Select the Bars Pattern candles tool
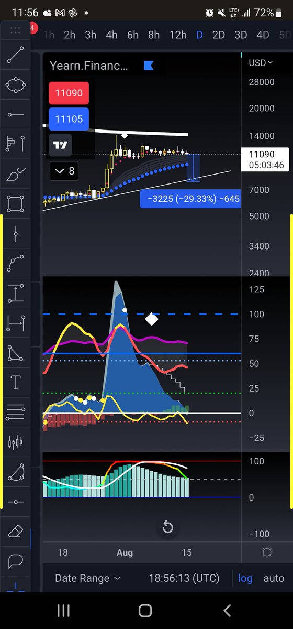The height and width of the screenshot is (629, 293). (16, 442)
